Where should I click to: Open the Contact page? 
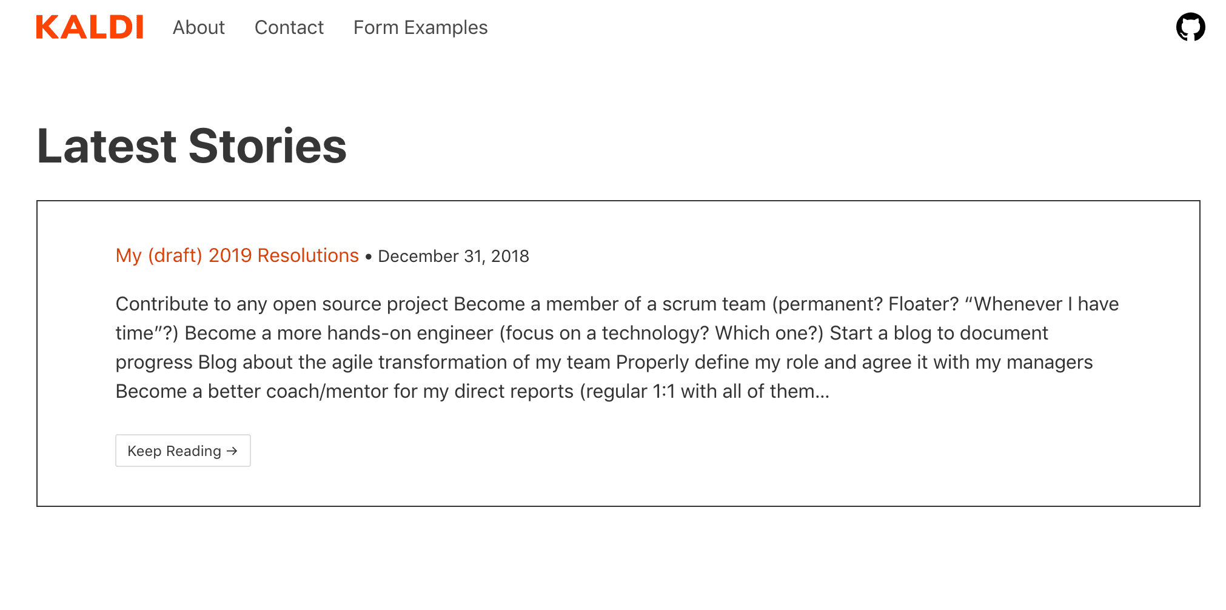point(289,27)
